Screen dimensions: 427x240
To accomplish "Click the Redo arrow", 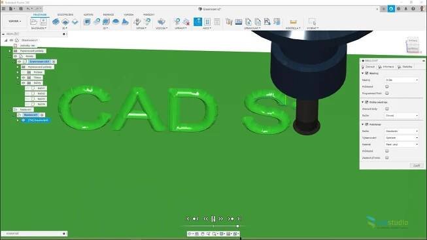I will (38, 9).
